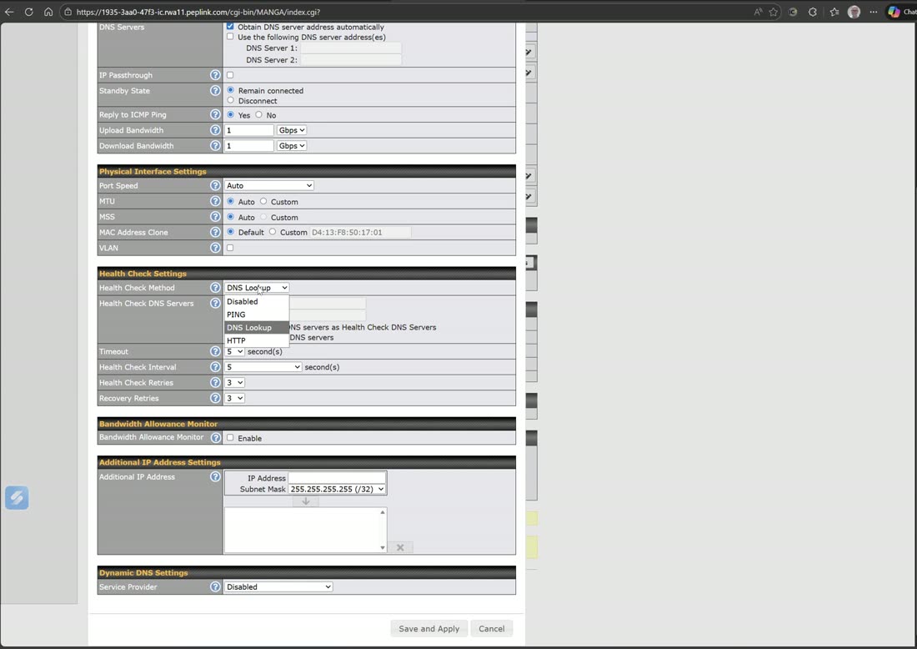This screenshot has height=649, width=917.
Task: Choose PING health check option
Action: pos(257,314)
